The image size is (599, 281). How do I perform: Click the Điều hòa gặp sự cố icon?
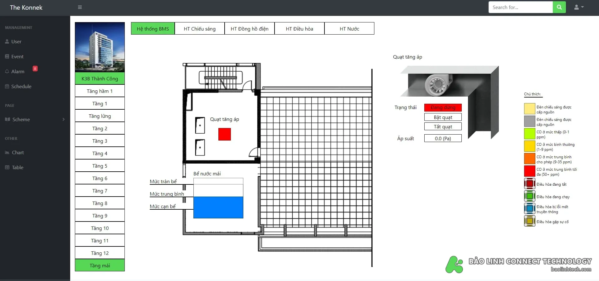coord(530,221)
